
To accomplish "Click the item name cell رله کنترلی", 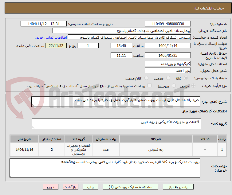I will click(156, 150).
